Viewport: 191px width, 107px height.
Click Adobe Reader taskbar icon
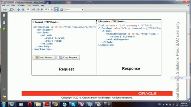(47, 104)
